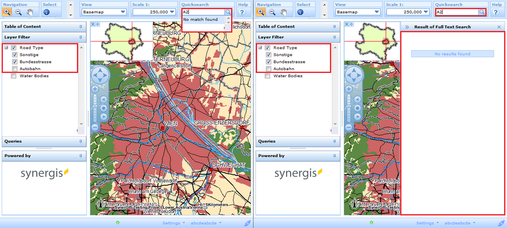
Task: Pin Table of Content panel, right screenshot
Action: [x=334, y=27]
